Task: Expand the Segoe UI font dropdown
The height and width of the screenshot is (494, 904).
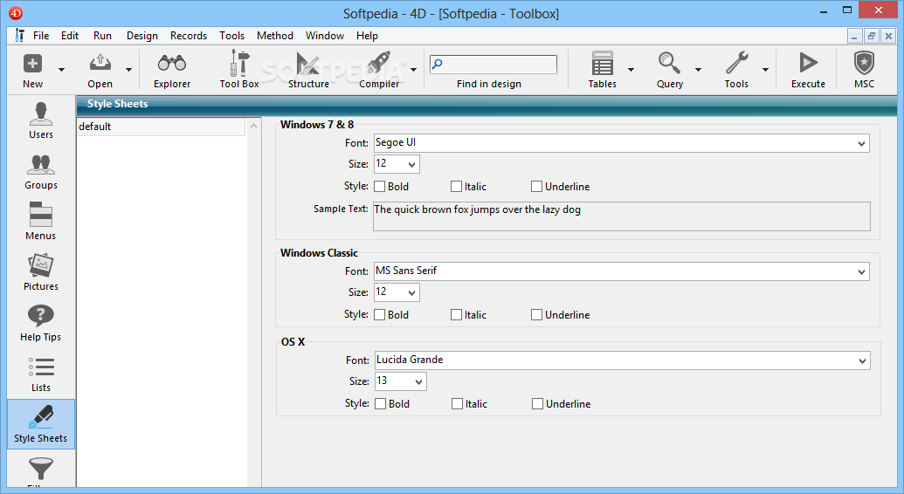Action: [x=861, y=143]
